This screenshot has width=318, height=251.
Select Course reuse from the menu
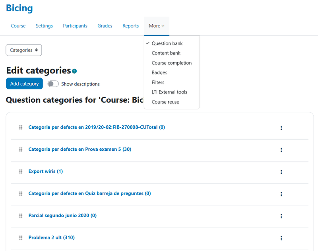[165, 102]
